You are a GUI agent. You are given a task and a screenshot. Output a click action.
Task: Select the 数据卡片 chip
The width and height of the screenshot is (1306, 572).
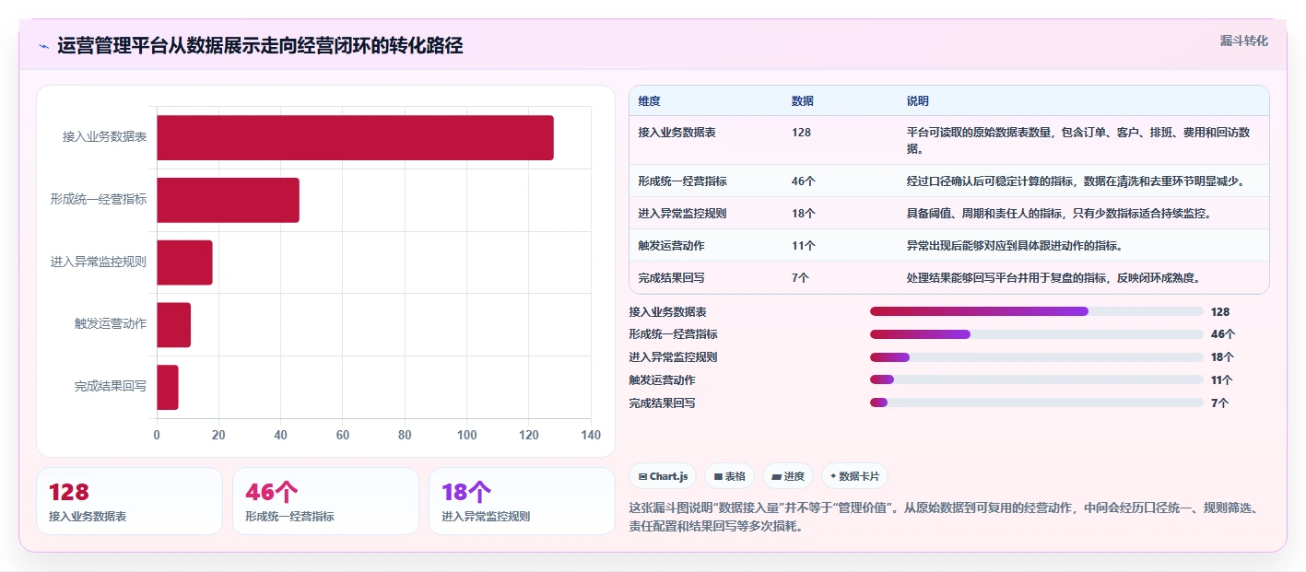854,476
